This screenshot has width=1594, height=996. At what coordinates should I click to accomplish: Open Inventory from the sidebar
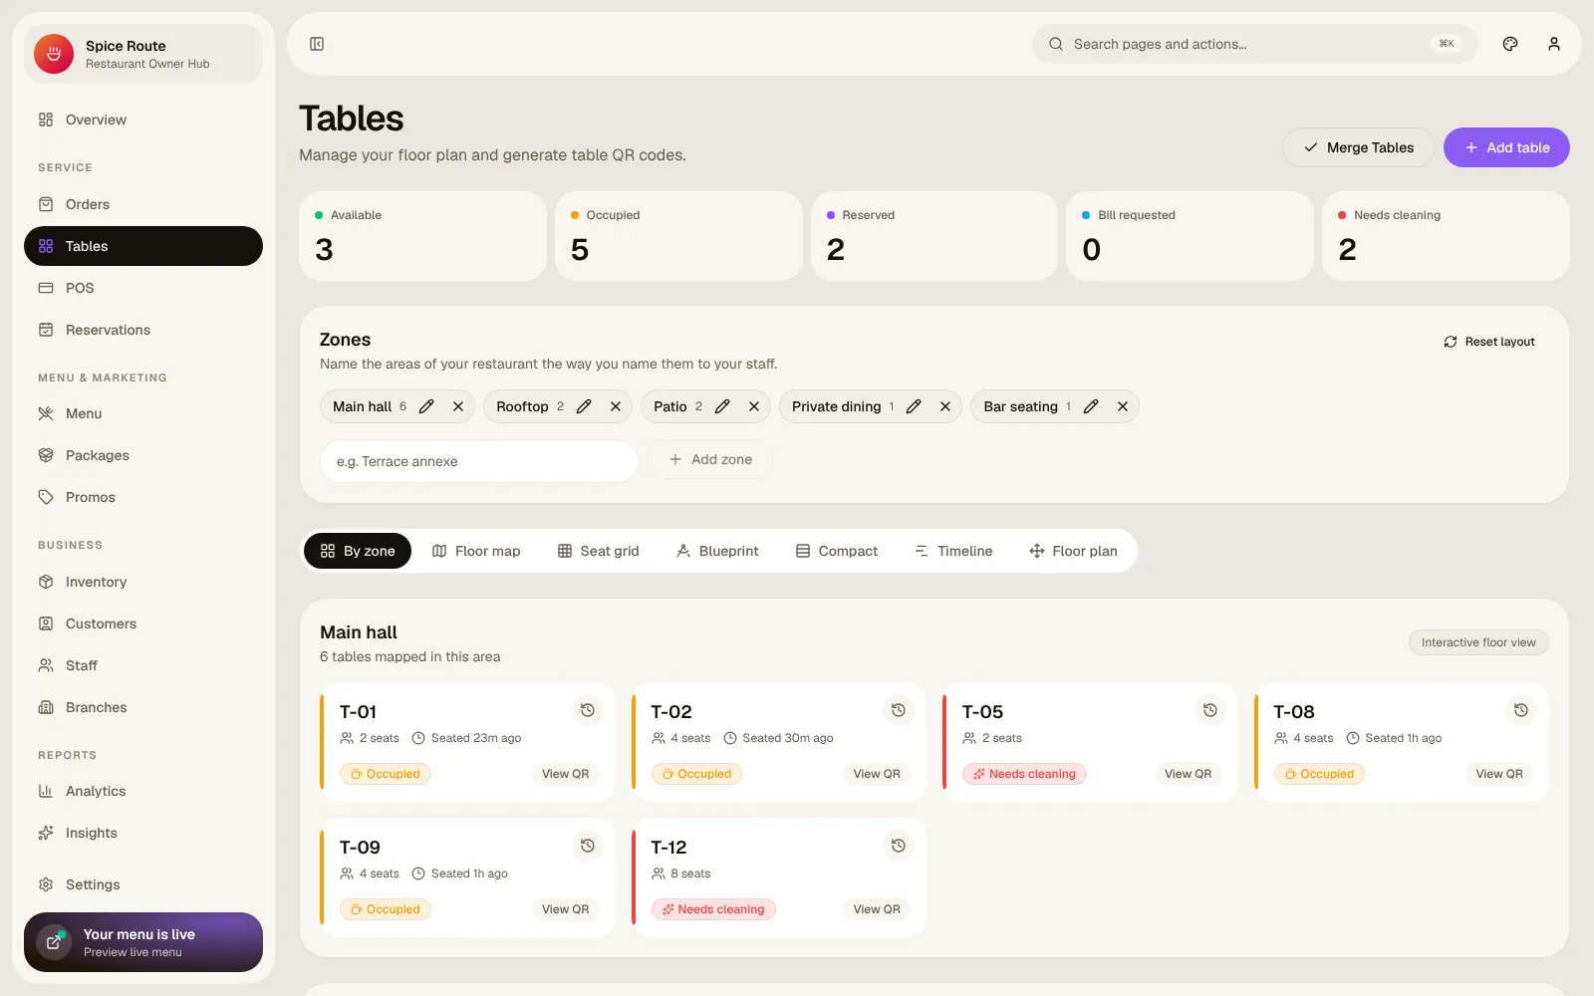pyautogui.click(x=143, y=582)
